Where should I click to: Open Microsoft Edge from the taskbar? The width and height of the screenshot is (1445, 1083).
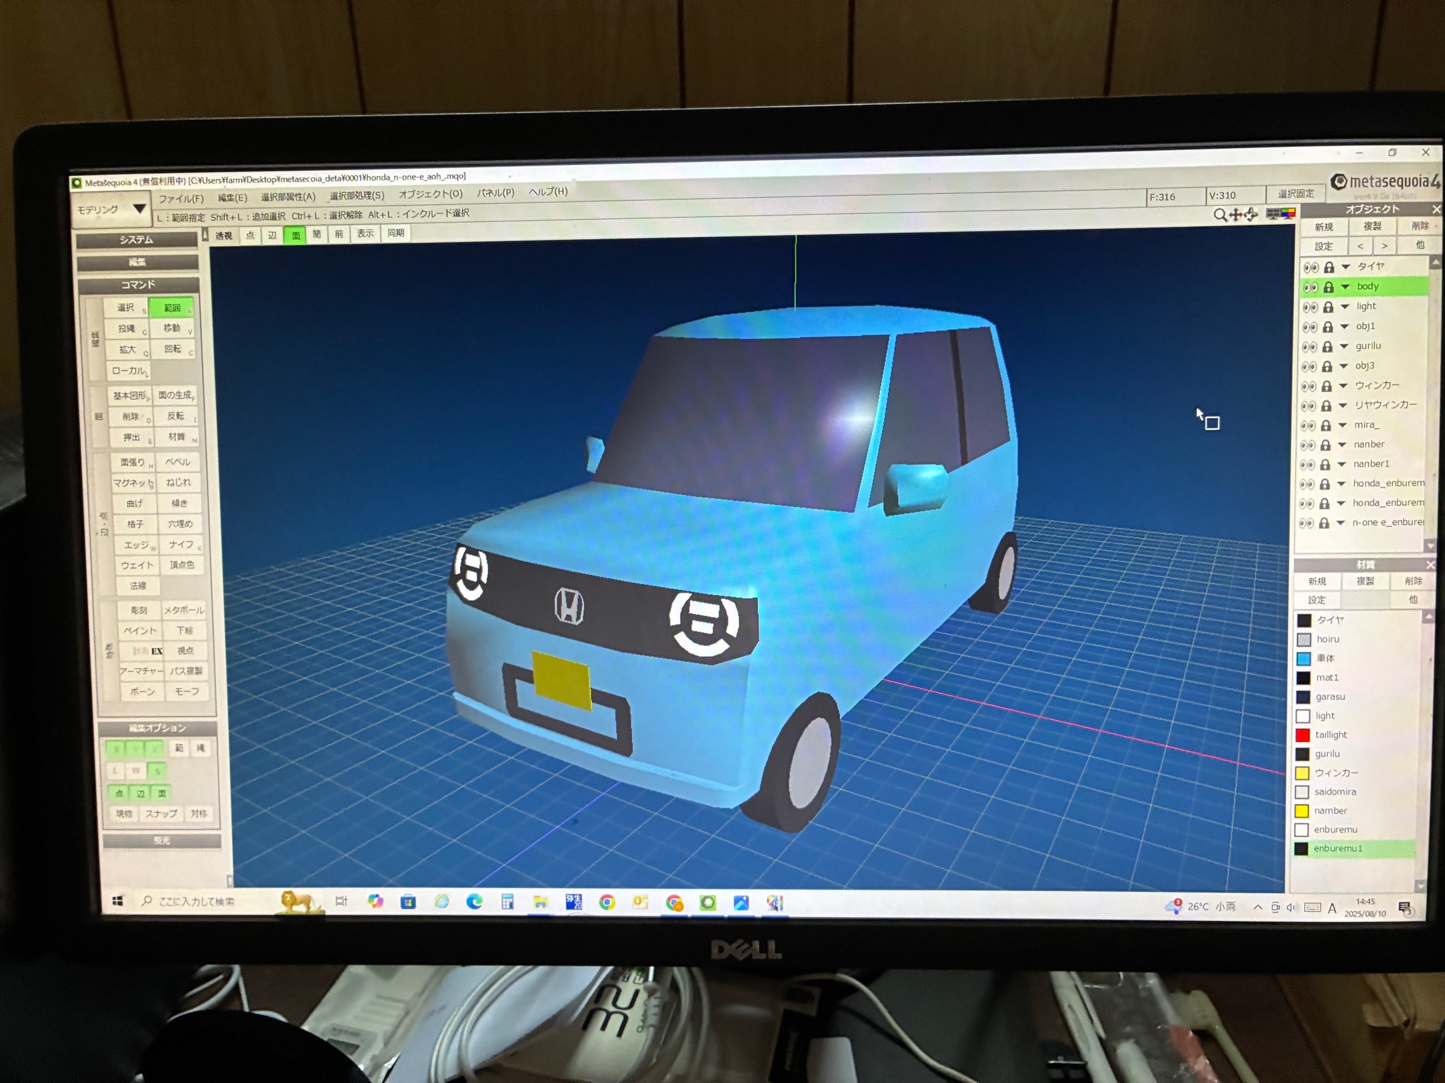[474, 902]
